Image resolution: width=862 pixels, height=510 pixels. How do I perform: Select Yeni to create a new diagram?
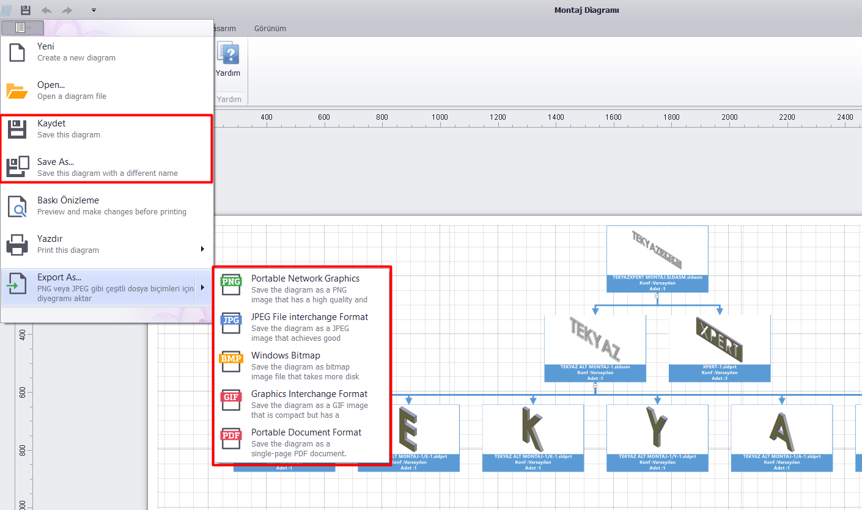[107, 52]
